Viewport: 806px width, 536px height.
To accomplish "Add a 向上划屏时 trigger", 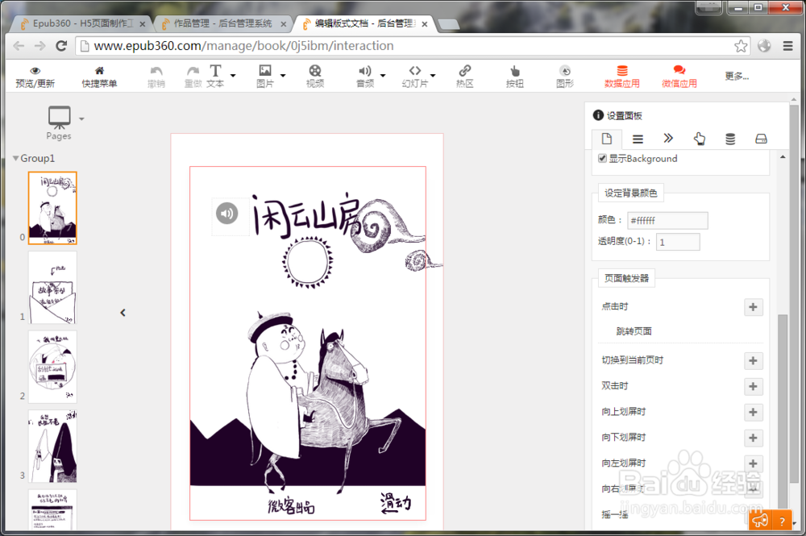I will click(753, 412).
